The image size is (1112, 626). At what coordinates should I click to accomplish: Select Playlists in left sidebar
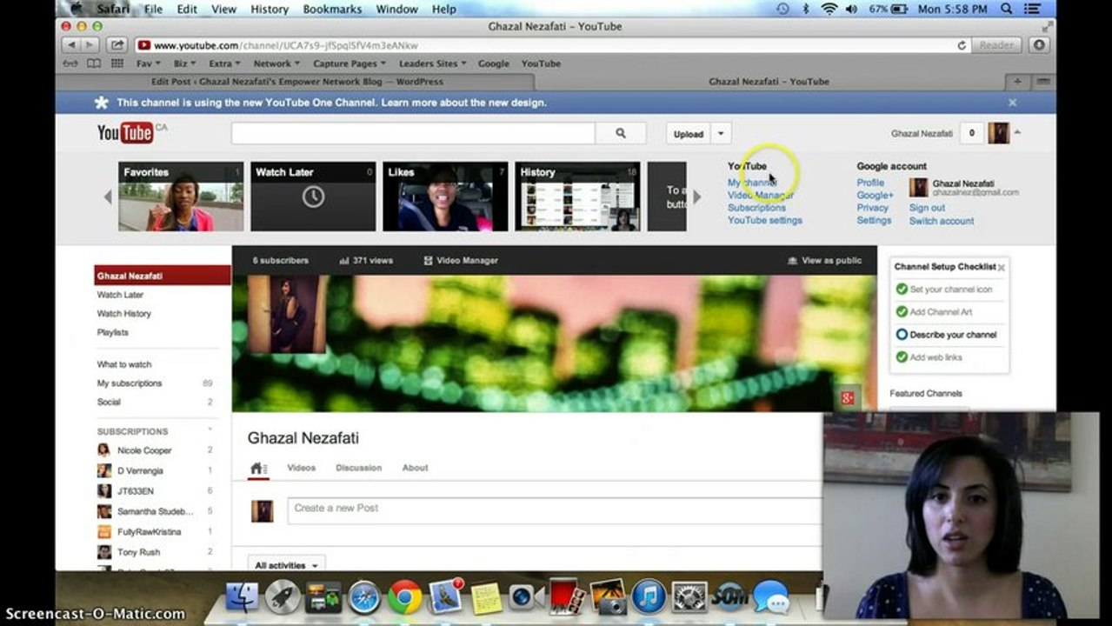point(112,332)
